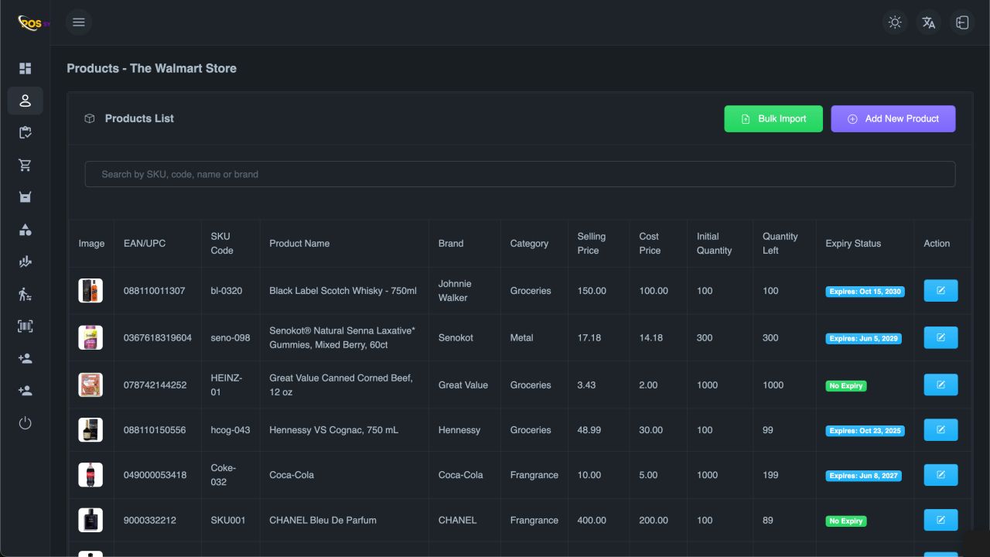Click the 'Expires: Oct 15, 2030' badge
This screenshot has width=990, height=557.
[x=865, y=292]
